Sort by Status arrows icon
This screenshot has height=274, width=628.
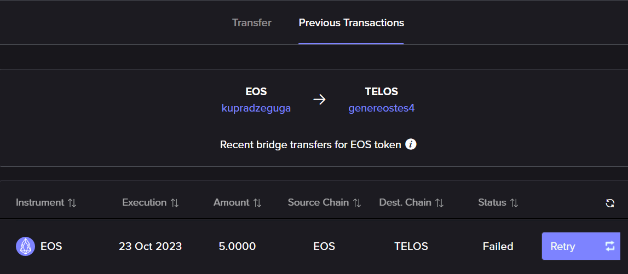(x=514, y=203)
